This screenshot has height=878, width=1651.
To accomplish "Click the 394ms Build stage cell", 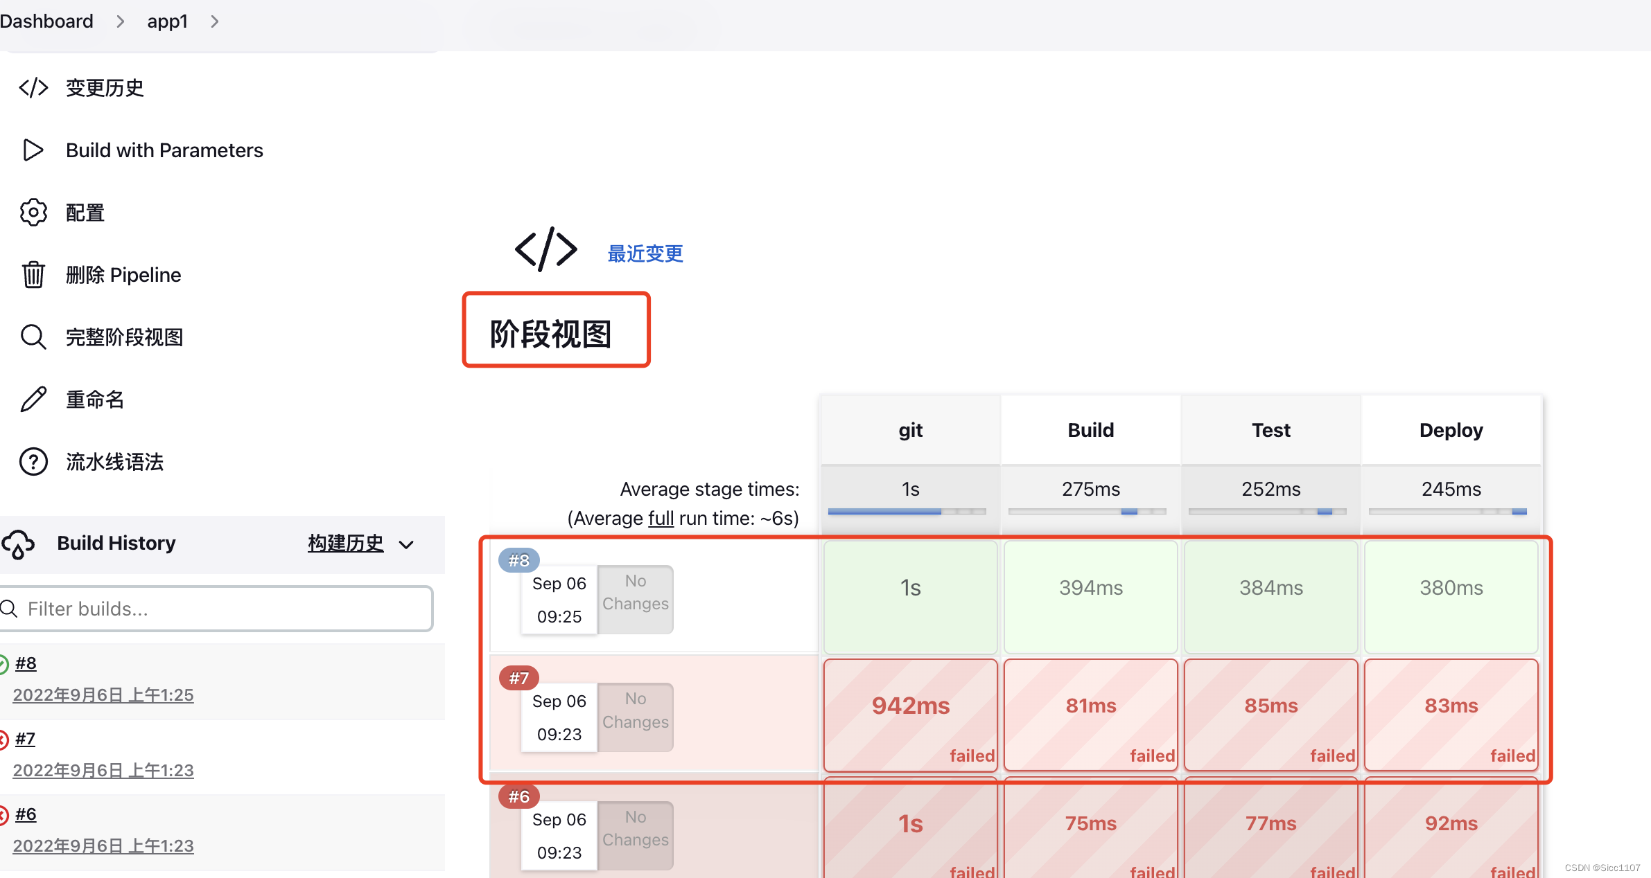I will click(1091, 597).
